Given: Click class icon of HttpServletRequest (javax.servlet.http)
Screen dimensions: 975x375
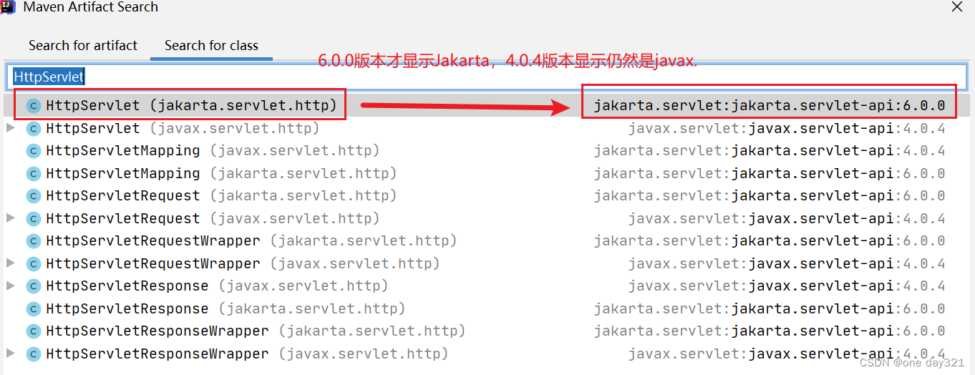Looking at the screenshot, I should [x=33, y=219].
